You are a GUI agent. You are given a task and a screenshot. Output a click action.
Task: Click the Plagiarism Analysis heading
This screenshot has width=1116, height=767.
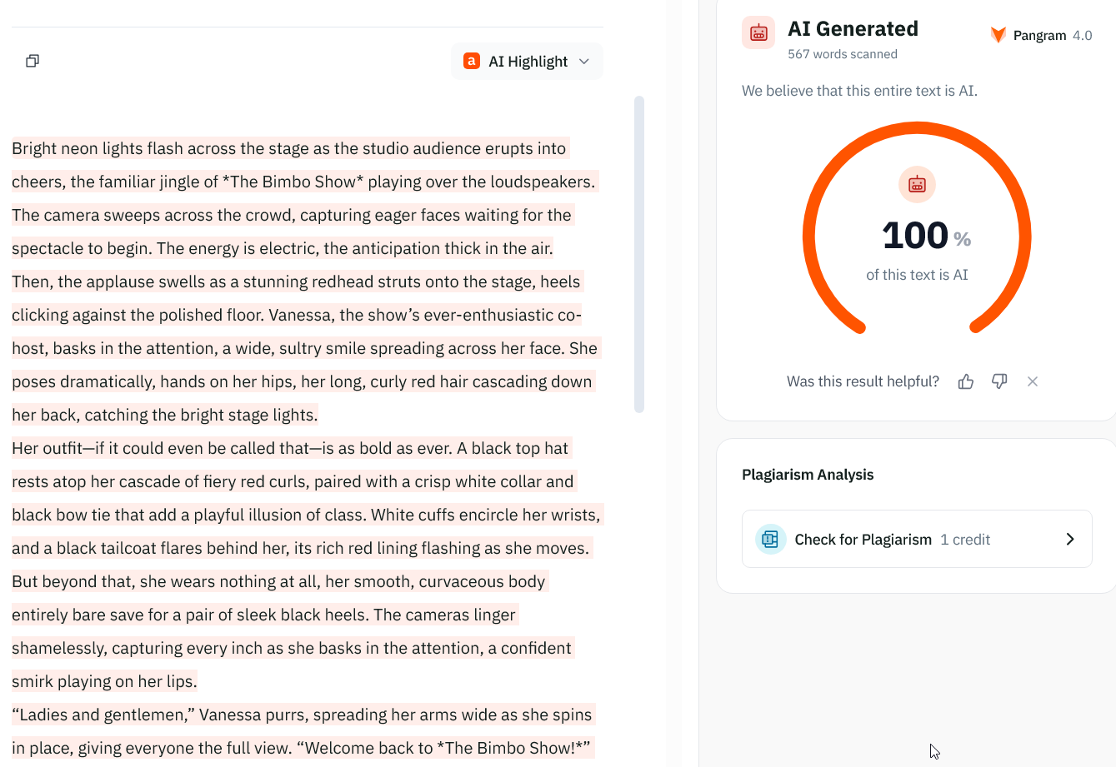(x=808, y=475)
